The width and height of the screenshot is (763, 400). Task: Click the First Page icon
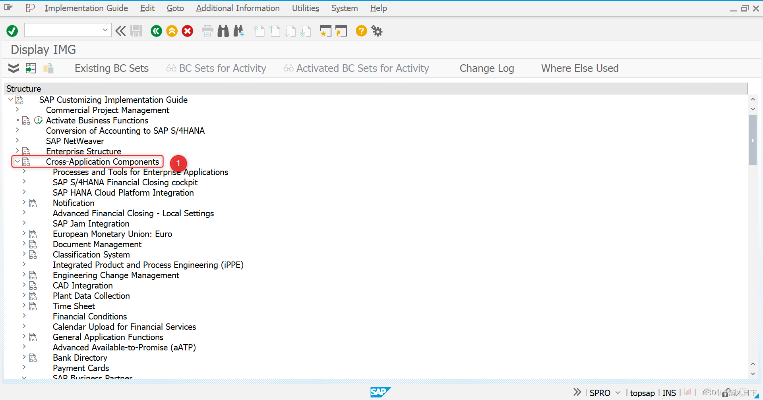259,31
